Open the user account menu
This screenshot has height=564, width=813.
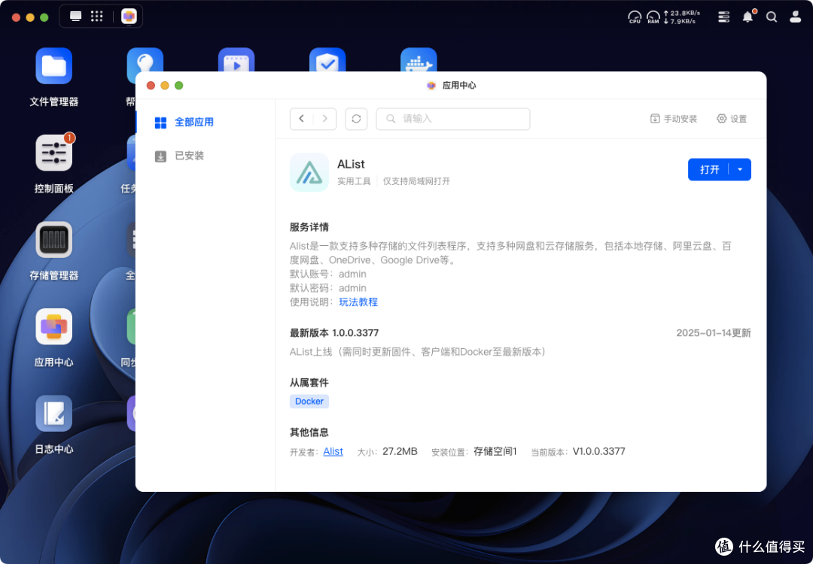pyautogui.click(x=796, y=17)
